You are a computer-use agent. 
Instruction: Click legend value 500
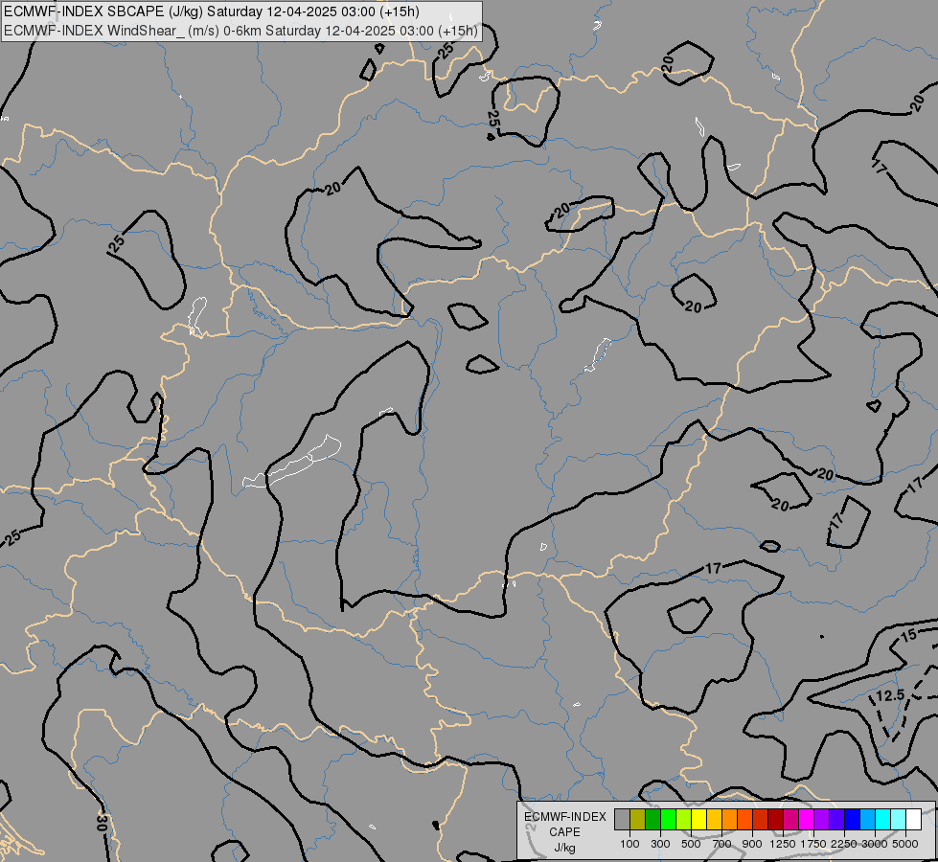click(691, 844)
